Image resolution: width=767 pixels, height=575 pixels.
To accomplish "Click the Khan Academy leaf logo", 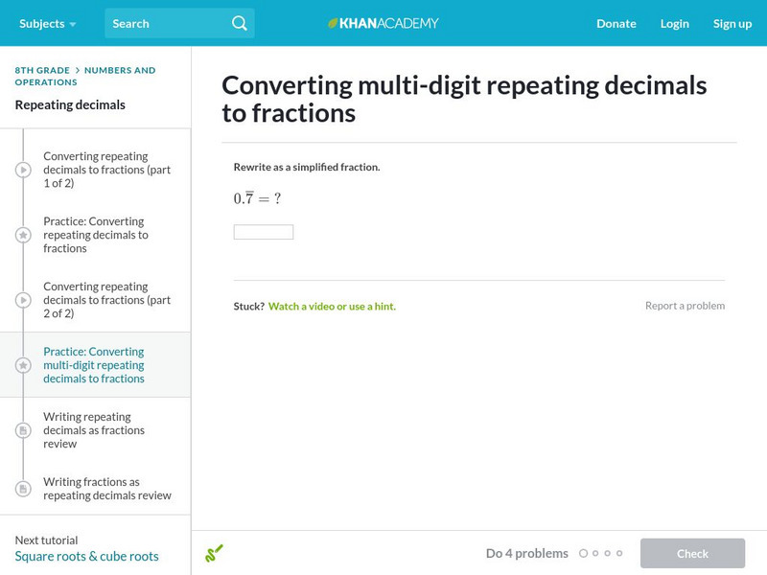I will click(x=333, y=23).
